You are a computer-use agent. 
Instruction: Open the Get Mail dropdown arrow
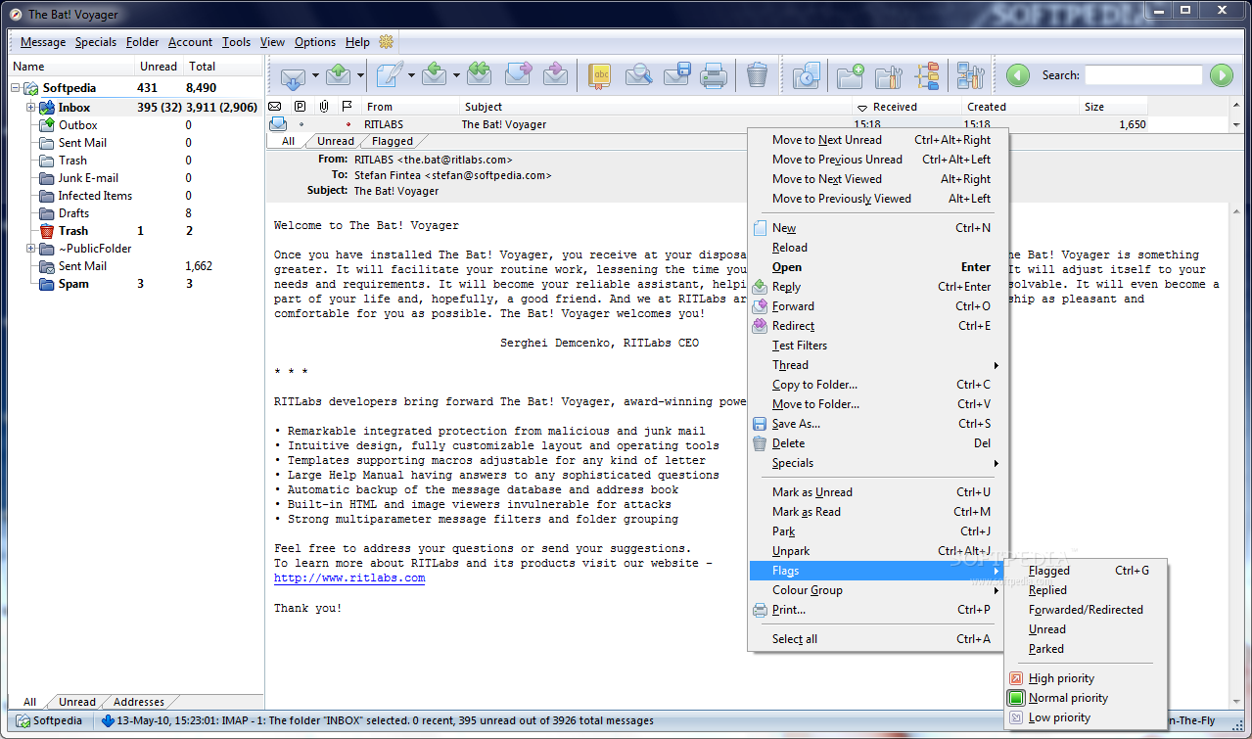[315, 75]
